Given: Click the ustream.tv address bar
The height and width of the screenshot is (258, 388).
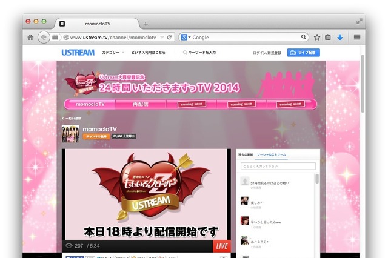Looking at the screenshot, I should click(113, 38).
